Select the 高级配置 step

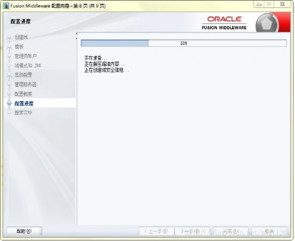(23, 75)
